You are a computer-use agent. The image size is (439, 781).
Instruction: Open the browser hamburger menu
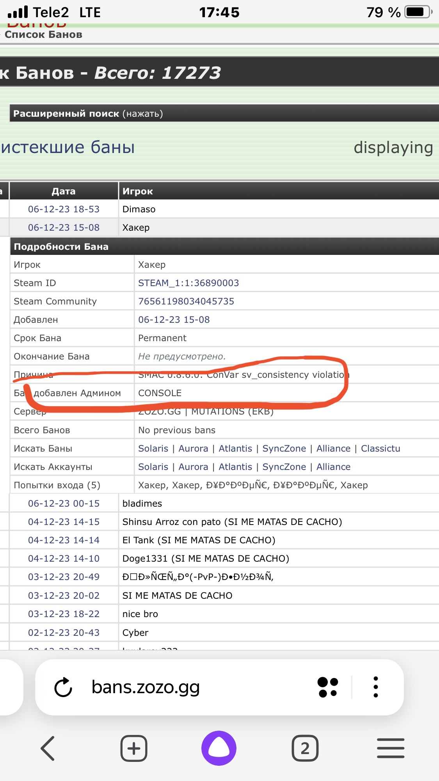pos(391,748)
